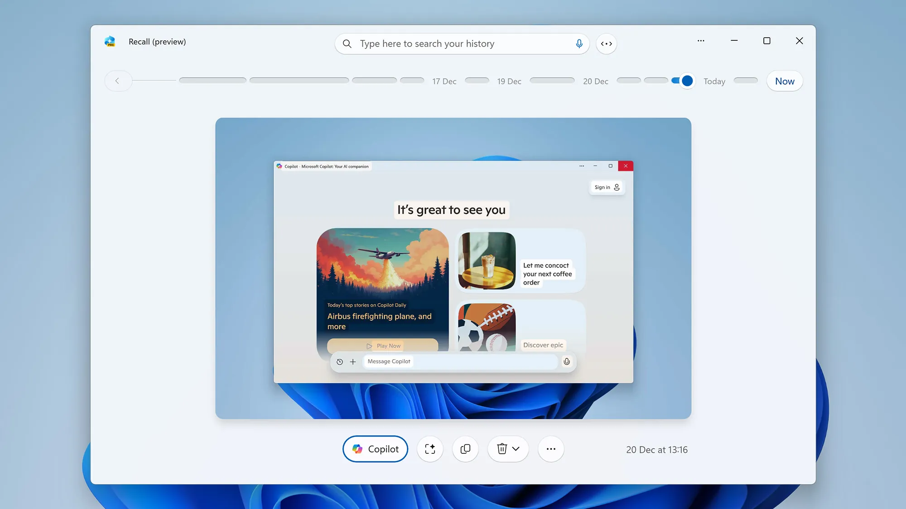Image resolution: width=906 pixels, height=509 pixels.
Task: Click the blue timeline slider handle
Action: tap(687, 81)
